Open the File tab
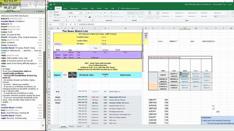The width and height of the screenshot is (234, 131). click(51, 8)
